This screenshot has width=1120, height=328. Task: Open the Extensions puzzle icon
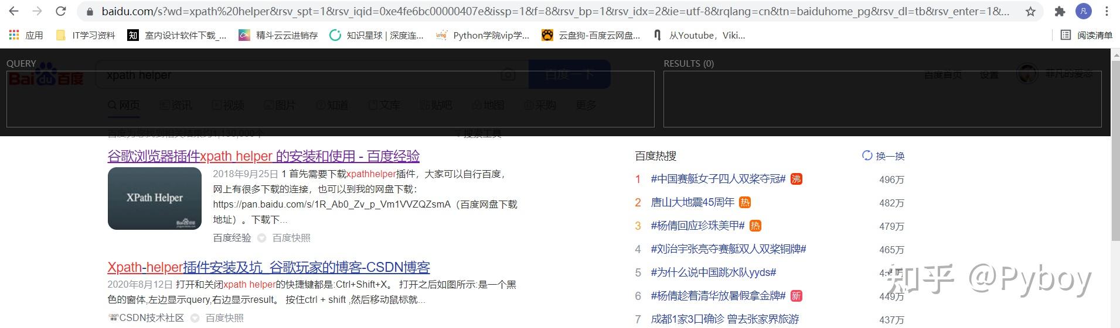tap(1060, 11)
